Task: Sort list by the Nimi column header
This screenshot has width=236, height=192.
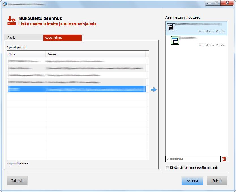Action: point(26,54)
